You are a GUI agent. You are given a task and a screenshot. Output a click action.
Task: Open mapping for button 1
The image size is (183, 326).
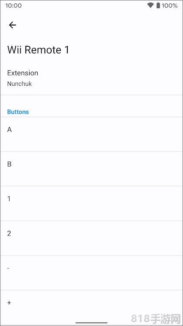pos(91,204)
